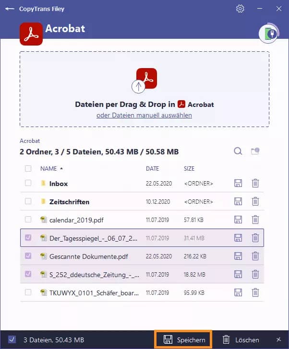Uncheck the Der_Tagesspiegel file checkbox

pyautogui.click(x=28, y=237)
